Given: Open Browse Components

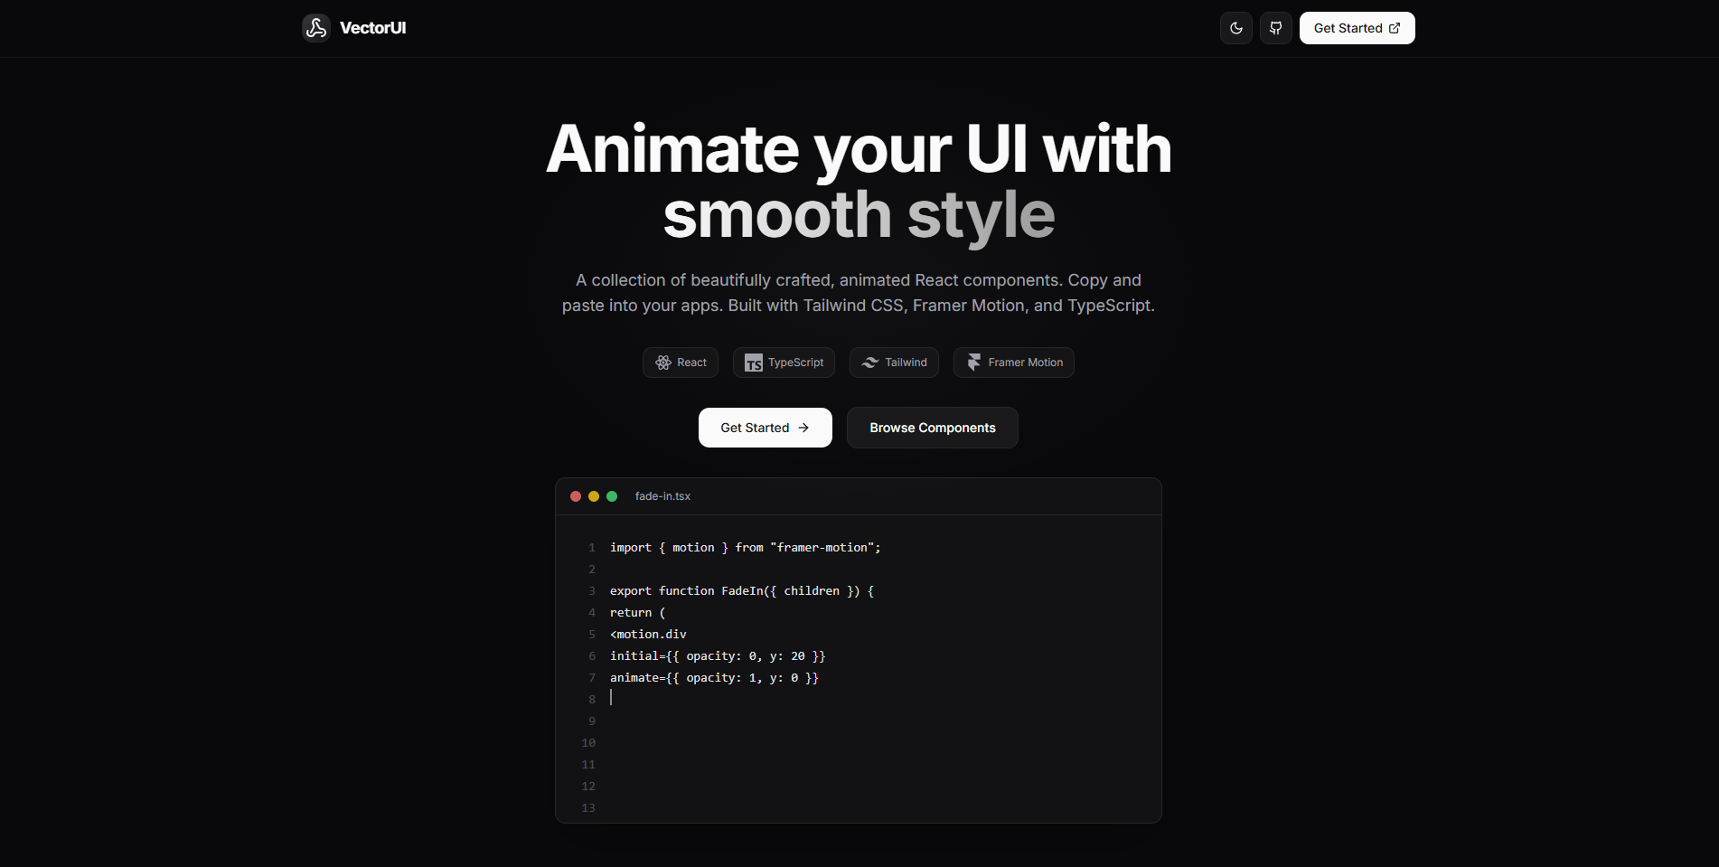Looking at the screenshot, I should click(x=932, y=428).
